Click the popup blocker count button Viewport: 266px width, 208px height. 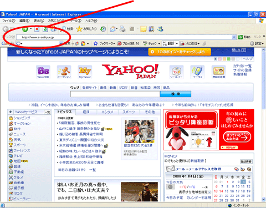[x=129, y=44]
